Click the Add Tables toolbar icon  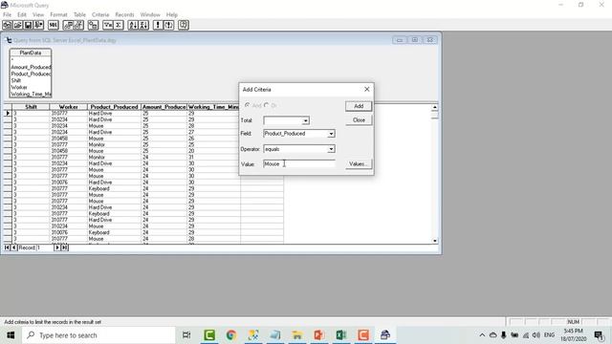tap(93, 25)
